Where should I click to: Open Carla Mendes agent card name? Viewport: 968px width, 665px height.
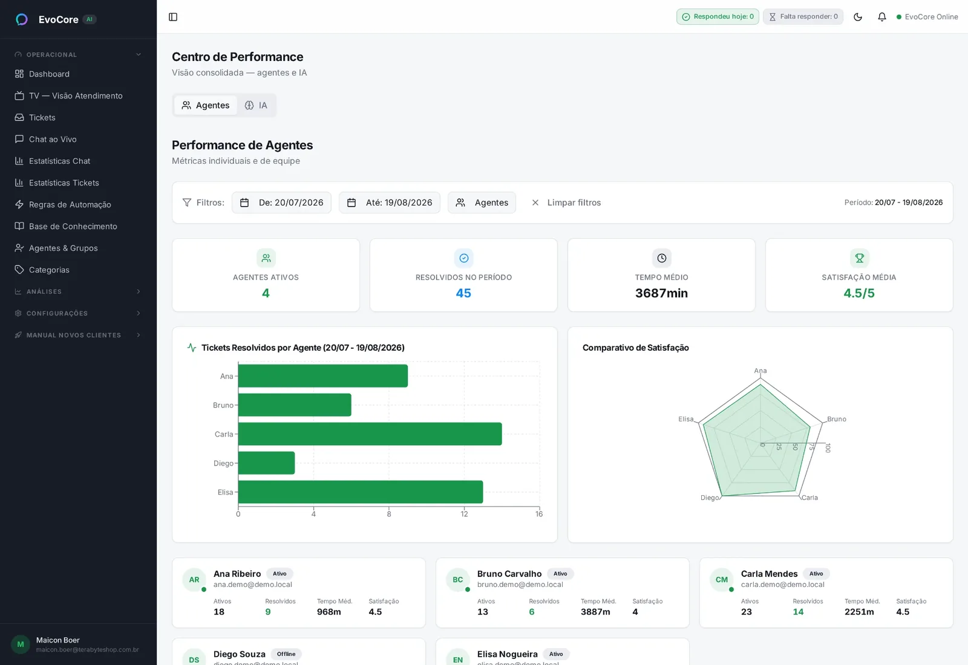[x=770, y=574]
